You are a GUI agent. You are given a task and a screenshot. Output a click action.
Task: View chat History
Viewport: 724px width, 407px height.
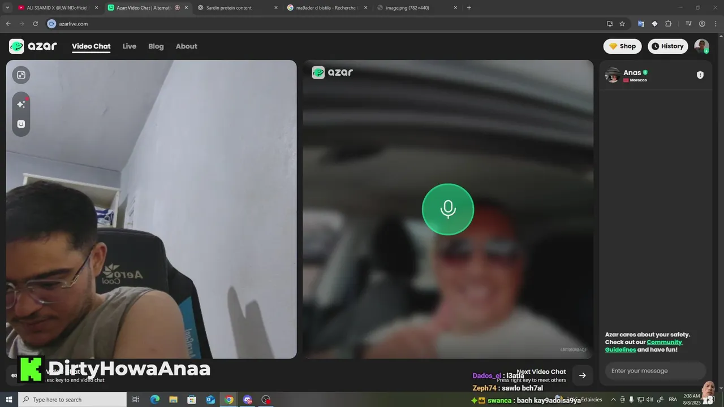[x=668, y=46]
